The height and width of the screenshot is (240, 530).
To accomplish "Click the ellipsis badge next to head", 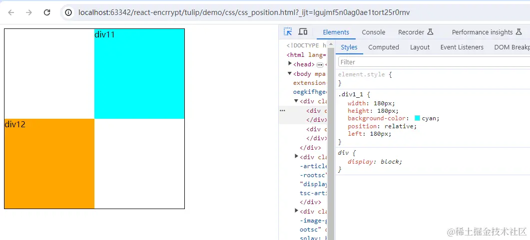I will tap(320, 64).
